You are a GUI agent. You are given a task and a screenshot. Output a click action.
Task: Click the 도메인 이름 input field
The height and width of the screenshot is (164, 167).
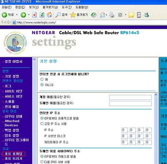point(130,103)
